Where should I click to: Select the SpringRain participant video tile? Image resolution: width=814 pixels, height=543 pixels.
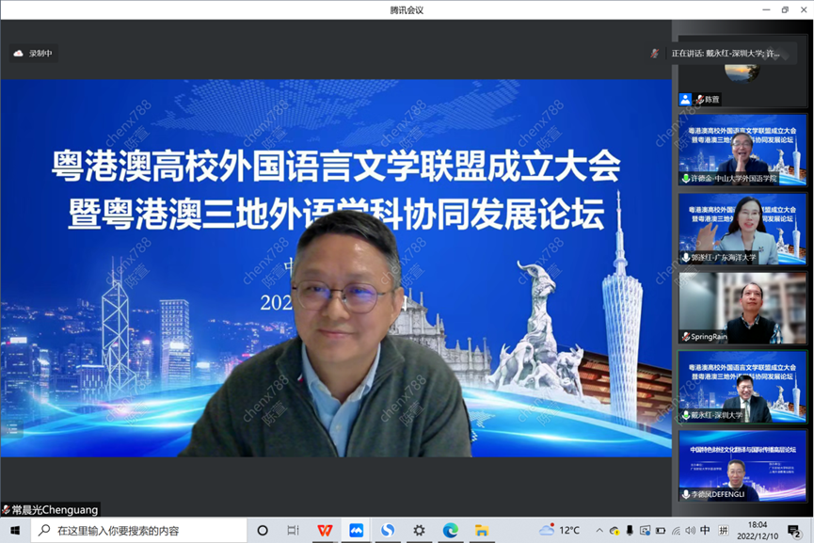(x=742, y=308)
